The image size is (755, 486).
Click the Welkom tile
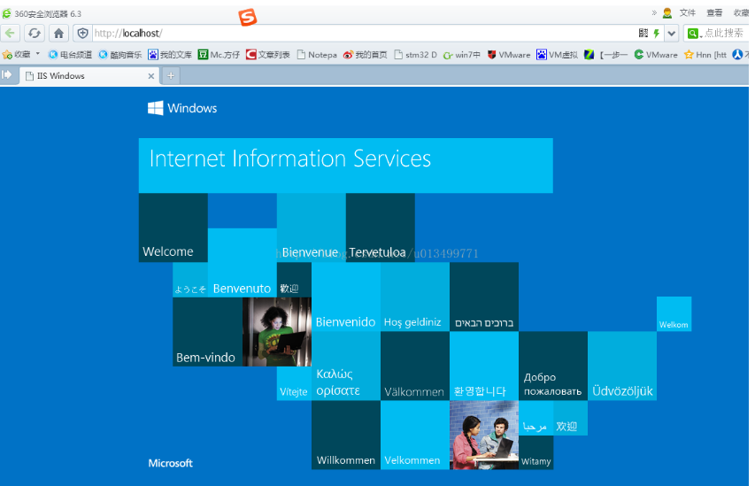click(674, 314)
